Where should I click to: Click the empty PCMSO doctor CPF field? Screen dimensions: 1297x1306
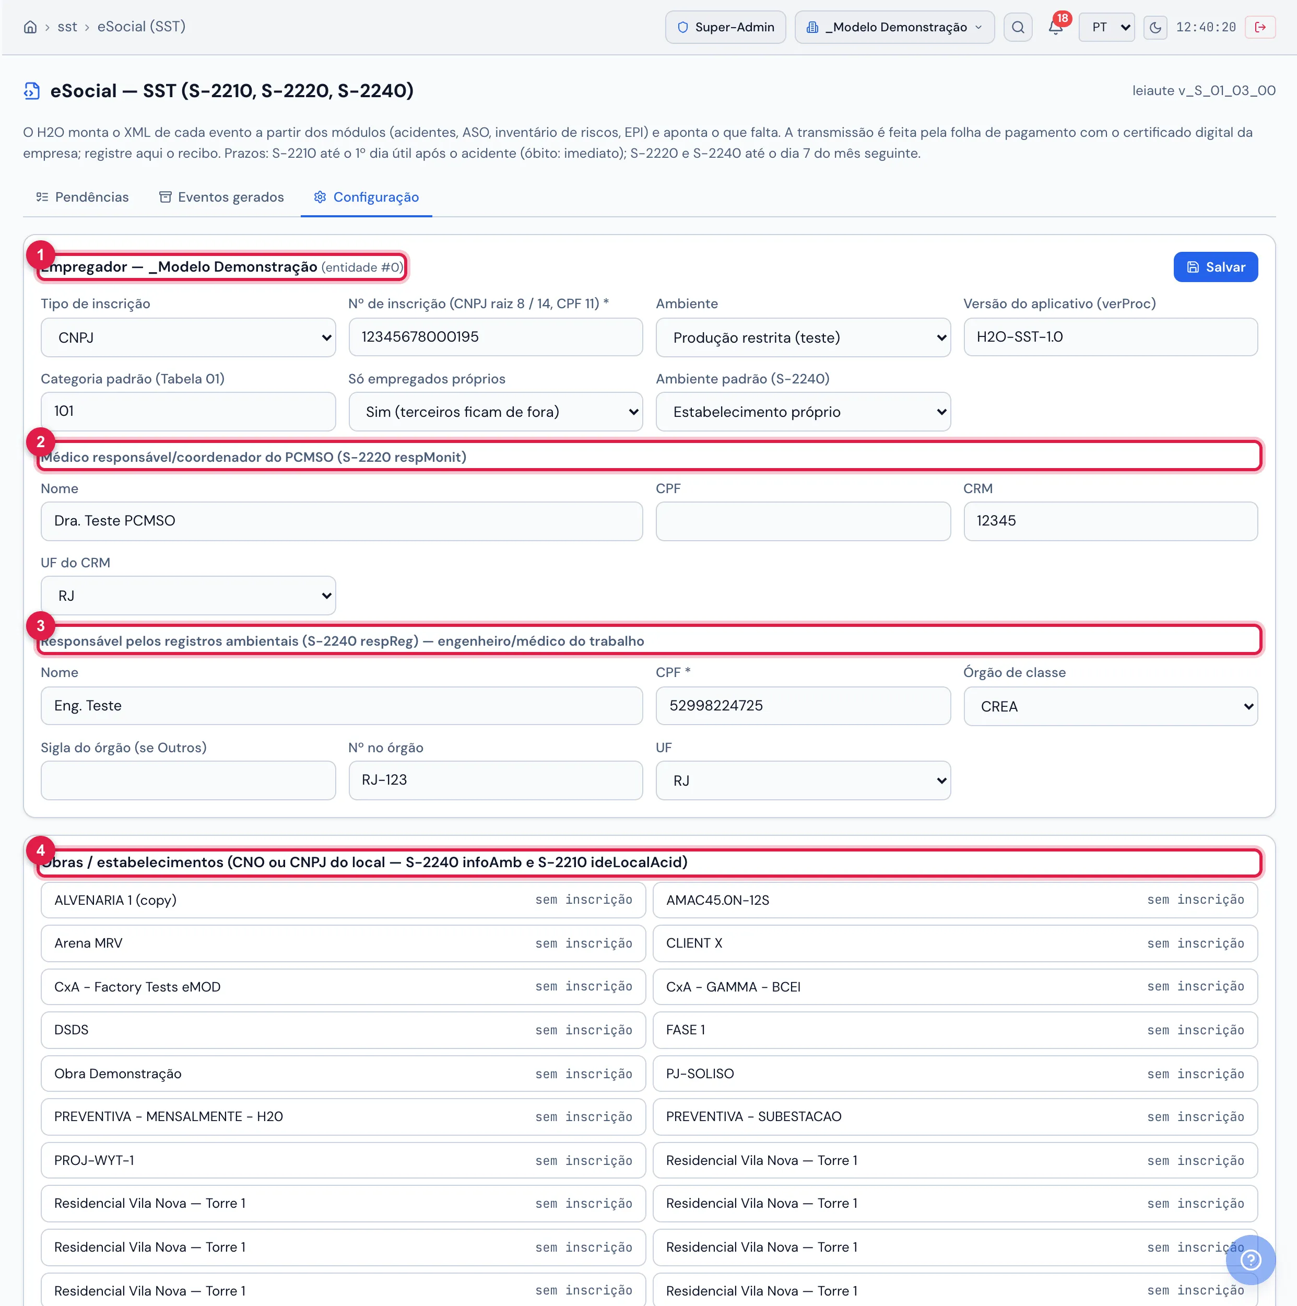click(x=803, y=521)
